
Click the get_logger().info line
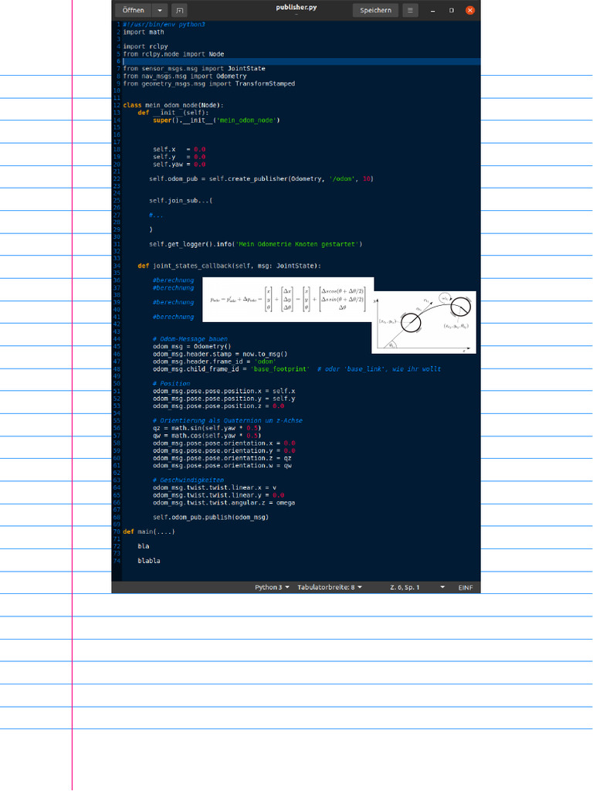[x=256, y=244]
